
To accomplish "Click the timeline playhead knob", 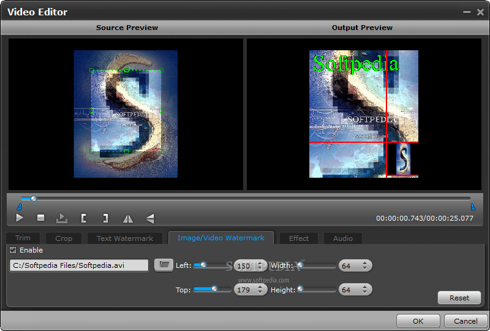I will point(34,199).
